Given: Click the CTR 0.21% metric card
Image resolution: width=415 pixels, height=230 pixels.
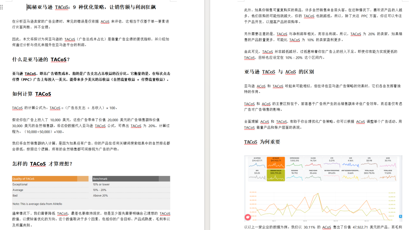Looking at the screenshot, I should pos(332,162).
